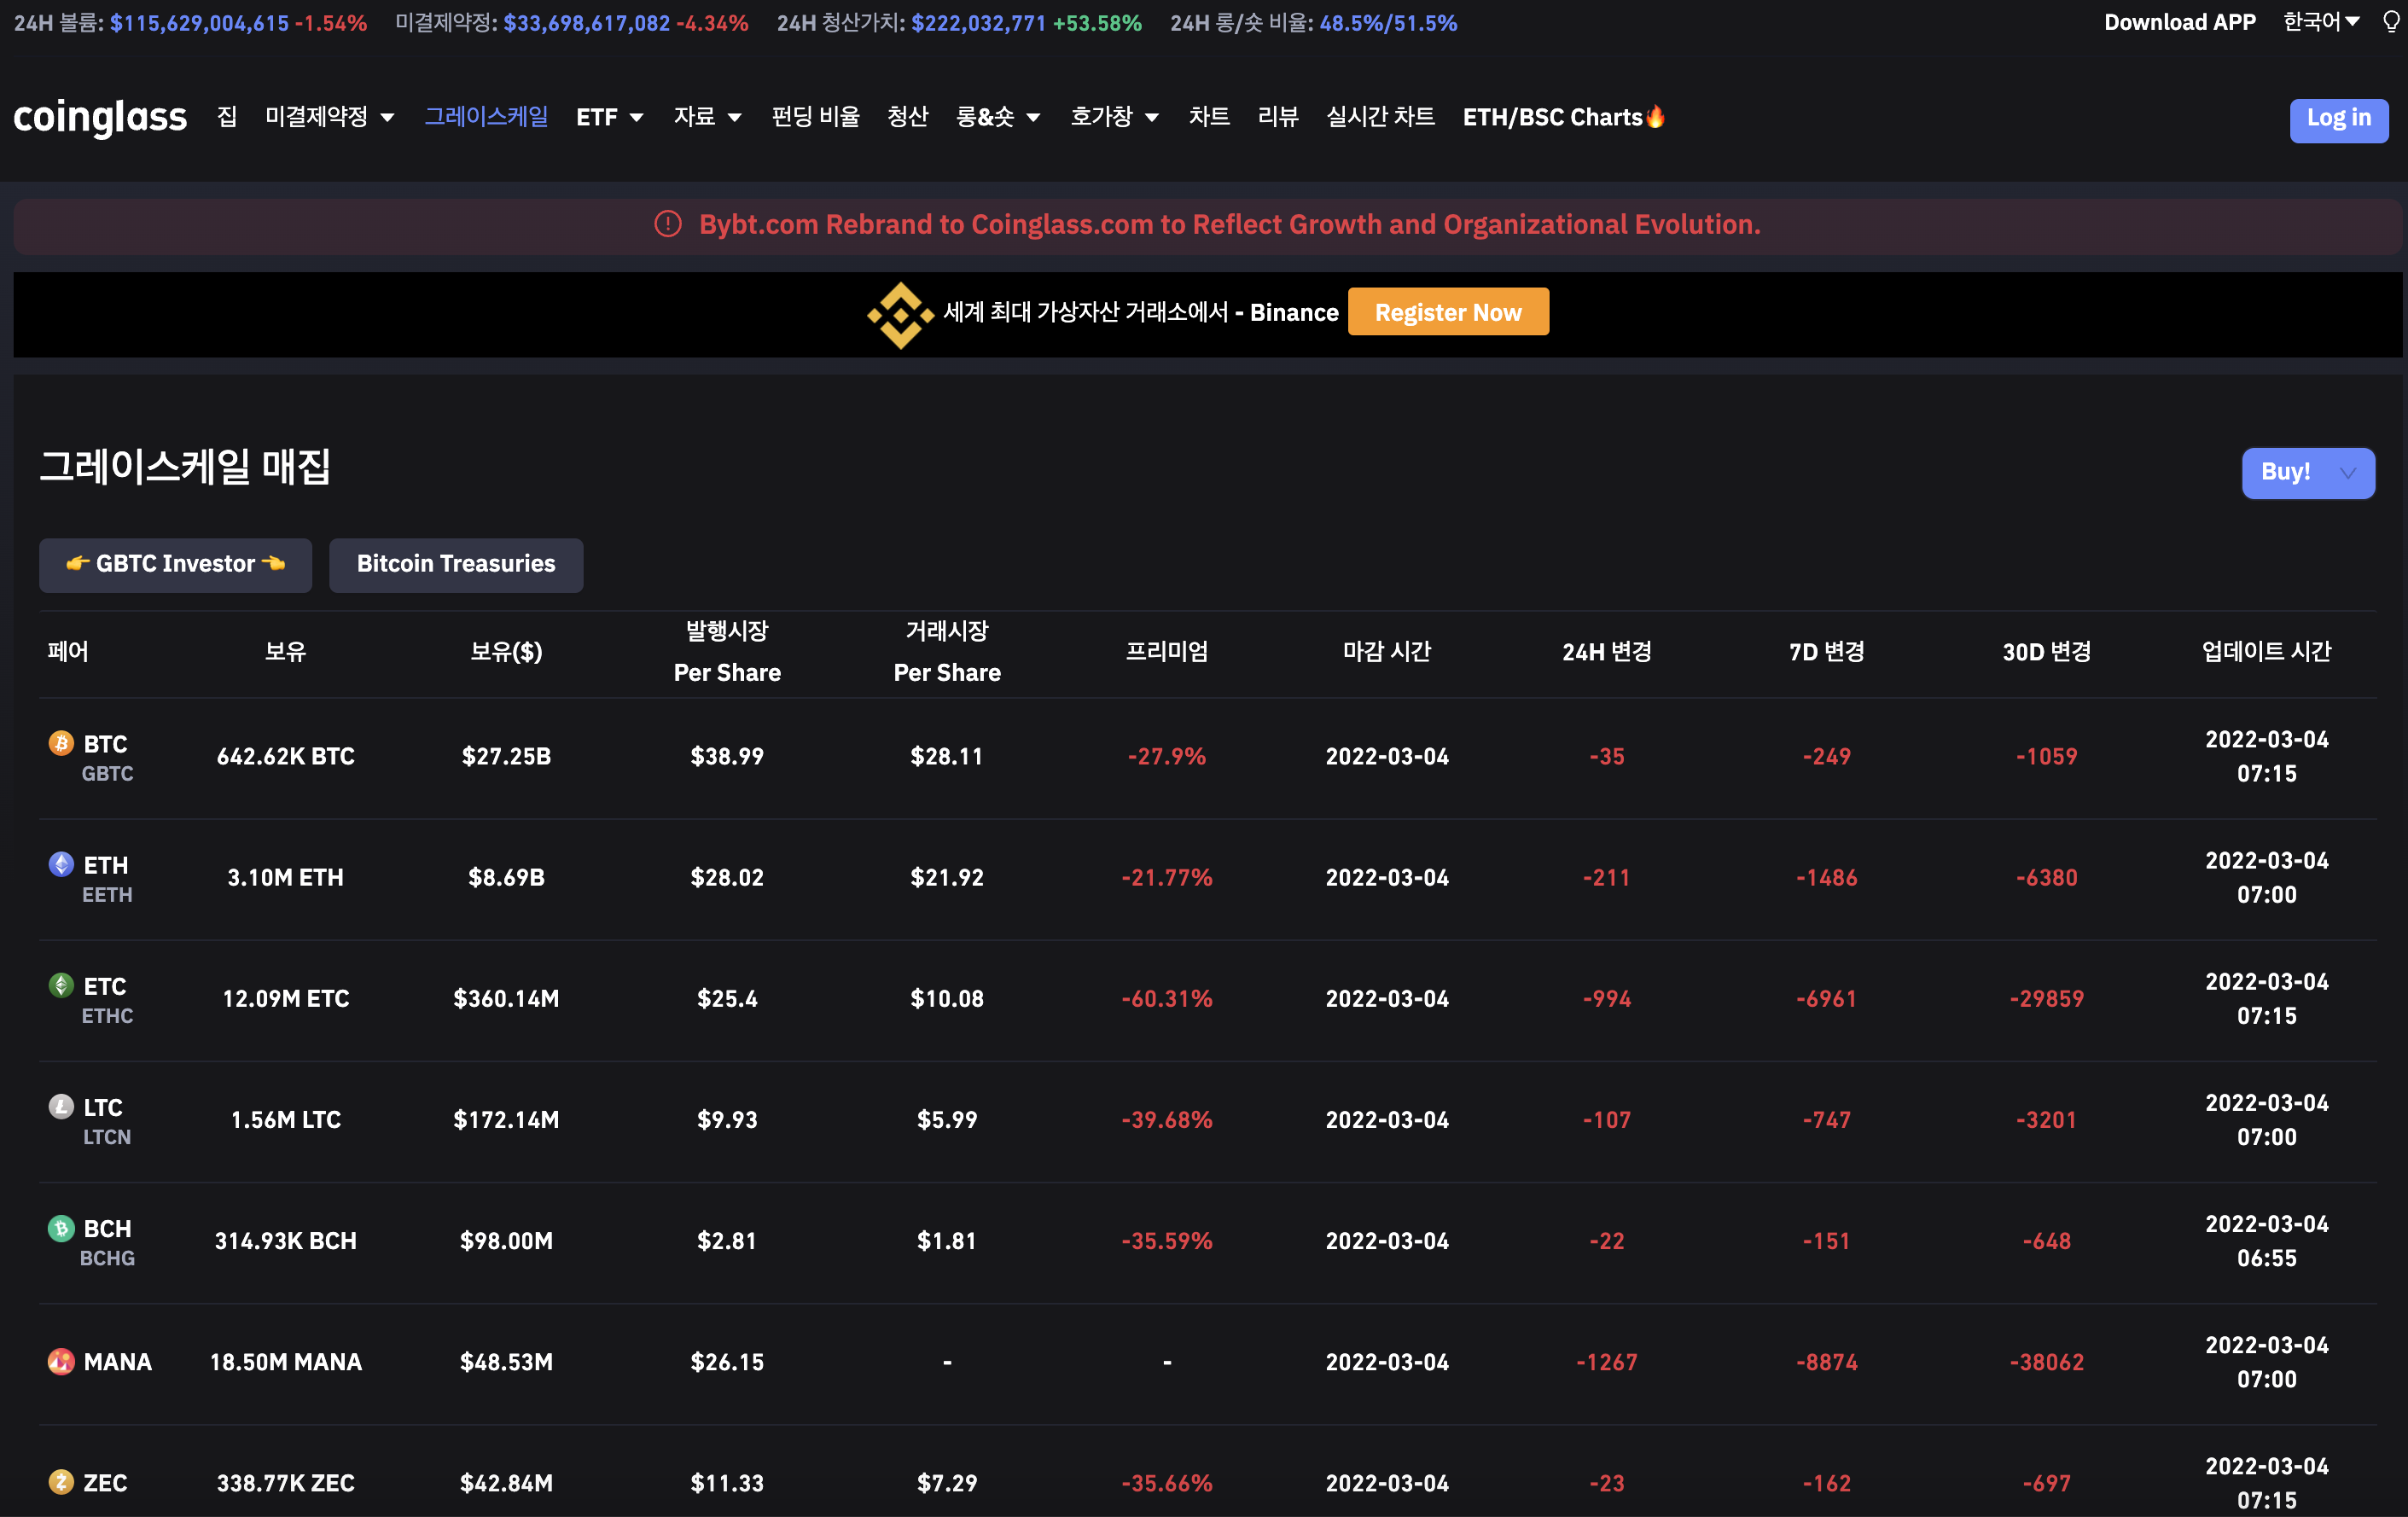
Task: Open the Bitcoin Treasuries tab
Action: (x=455, y=564)
